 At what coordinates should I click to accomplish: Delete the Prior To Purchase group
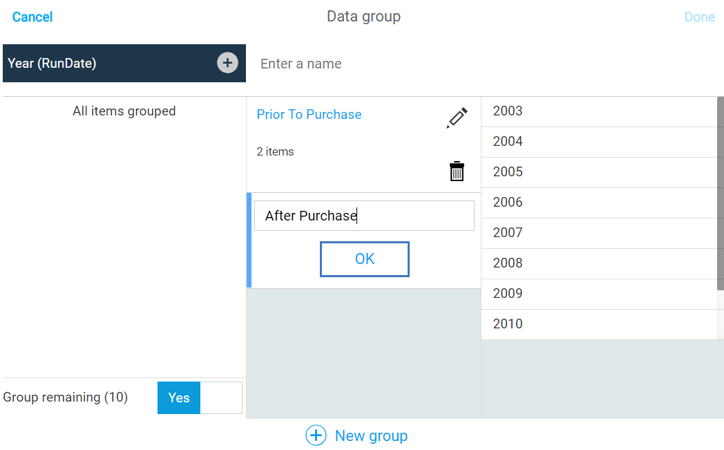(457, 171)
